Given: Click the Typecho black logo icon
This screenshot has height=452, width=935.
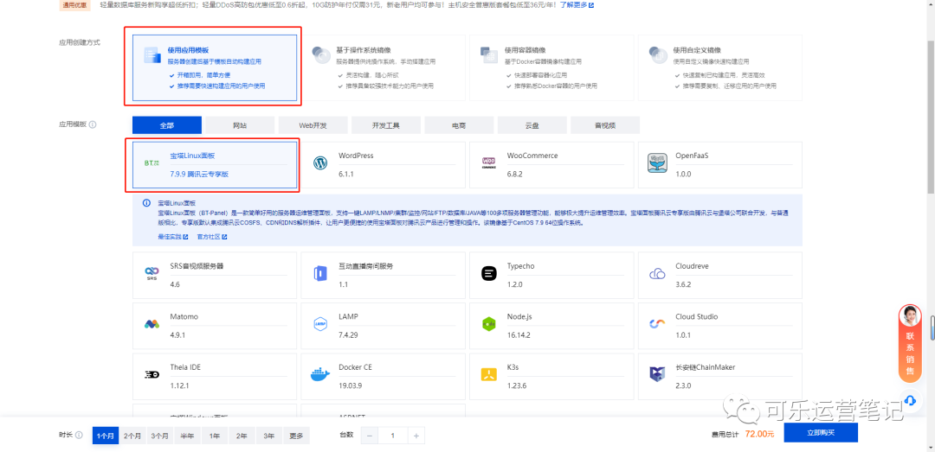Looking at the screenshot, I should [x=489, y=273].
